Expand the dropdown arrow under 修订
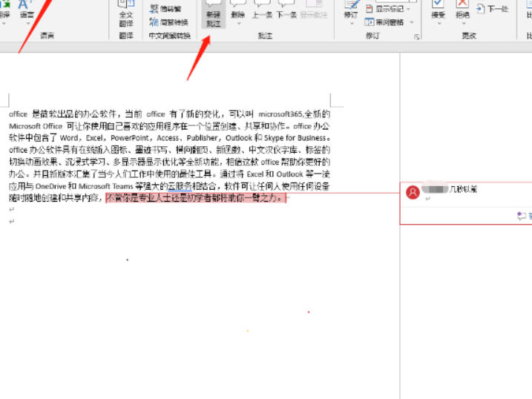Image resolution: width=532 pixels, height=399 pixels. click(352, 24)
